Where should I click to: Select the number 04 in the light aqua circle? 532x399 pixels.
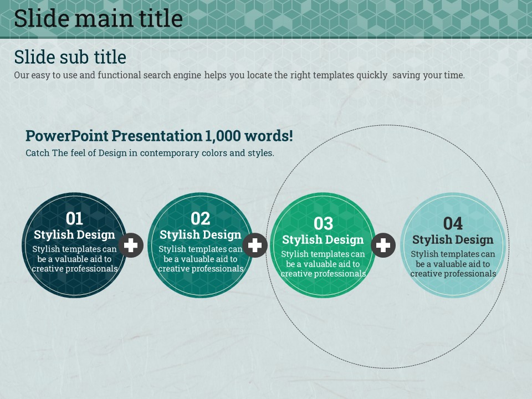coord(453,223)
